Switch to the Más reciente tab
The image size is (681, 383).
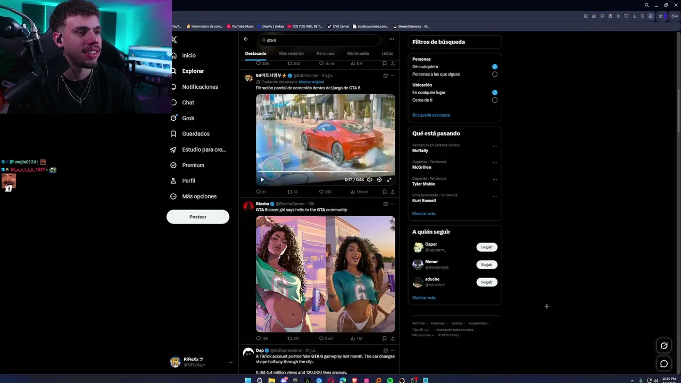(292, 53)
